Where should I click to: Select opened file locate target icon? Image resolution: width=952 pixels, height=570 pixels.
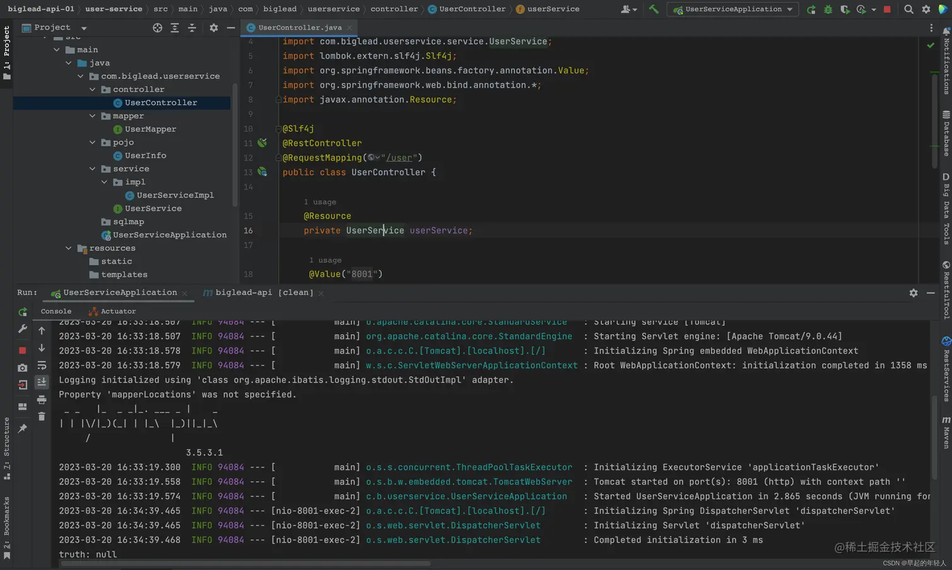[157, 28]
